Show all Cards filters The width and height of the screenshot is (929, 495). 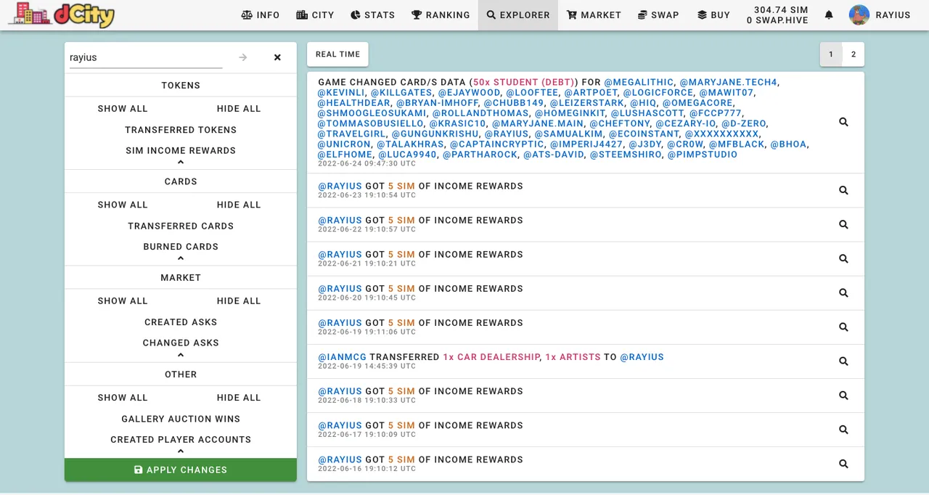click(x=123, y=205)
